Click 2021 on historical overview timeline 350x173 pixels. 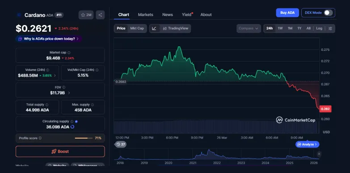click(x=193, y=163)
